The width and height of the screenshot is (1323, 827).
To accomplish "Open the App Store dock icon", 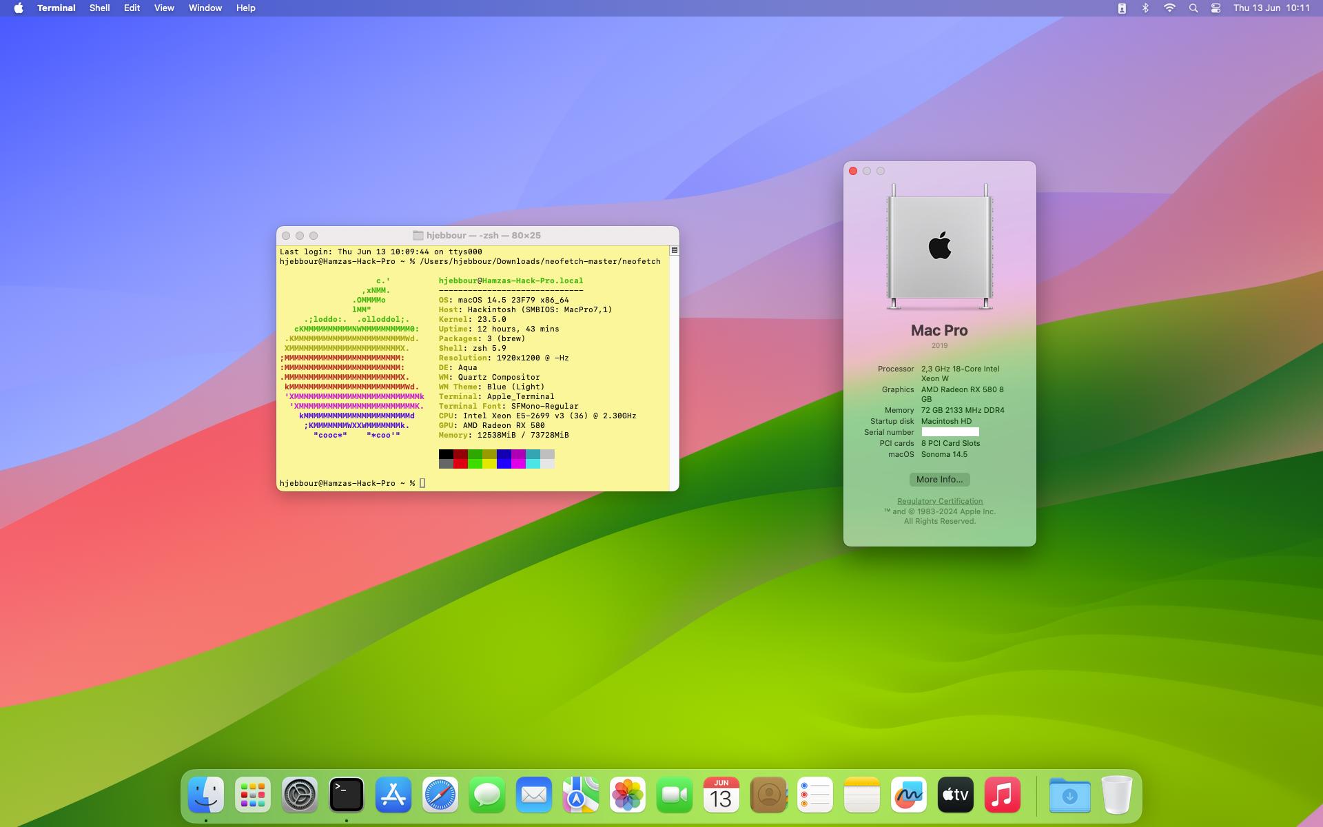I will click(x=393, y=795).
